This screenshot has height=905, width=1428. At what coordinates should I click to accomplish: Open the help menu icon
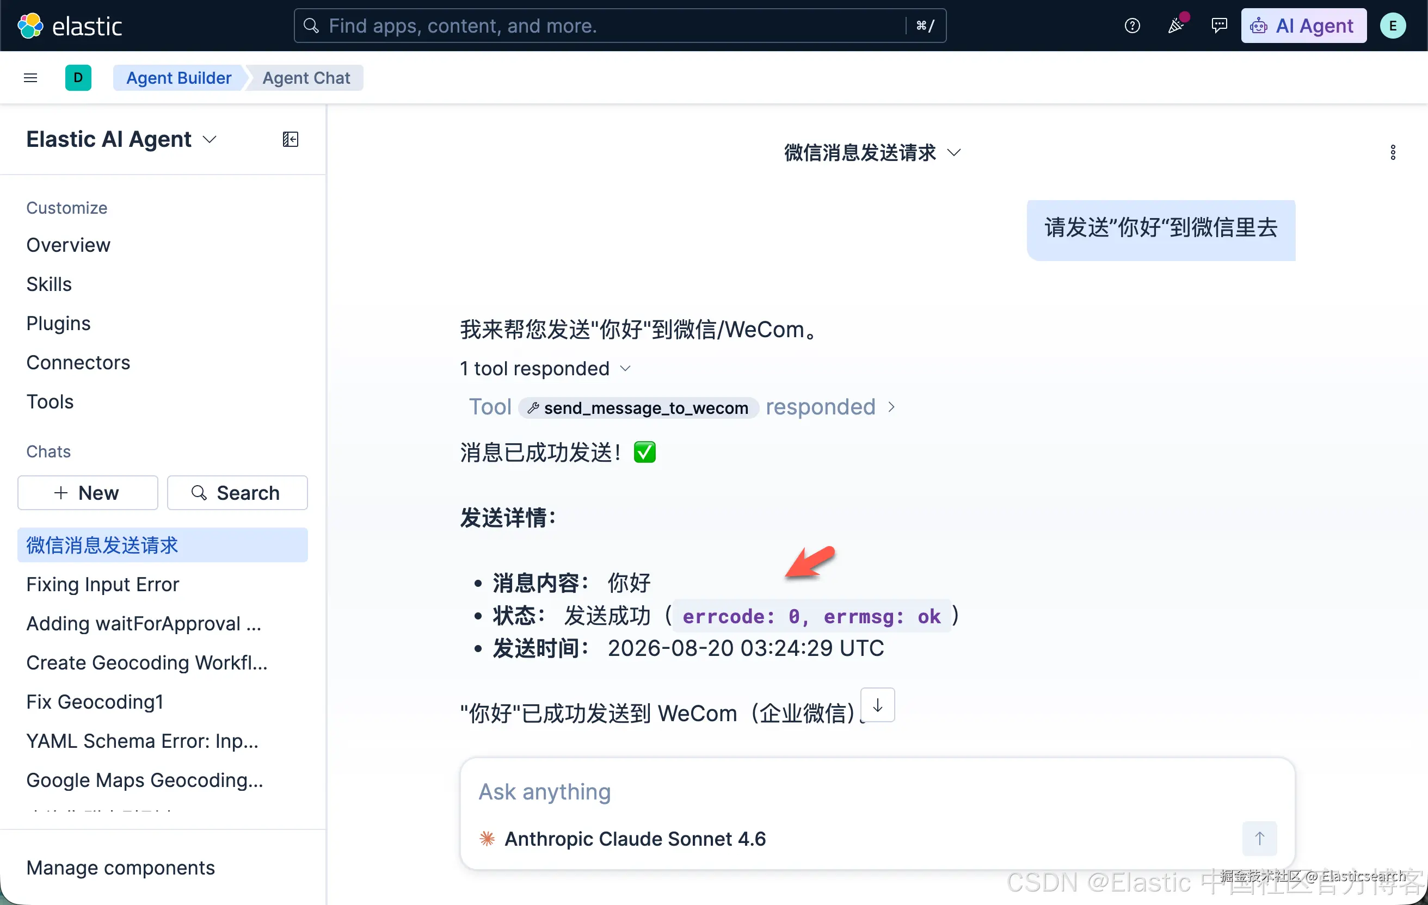(1132, 26)
